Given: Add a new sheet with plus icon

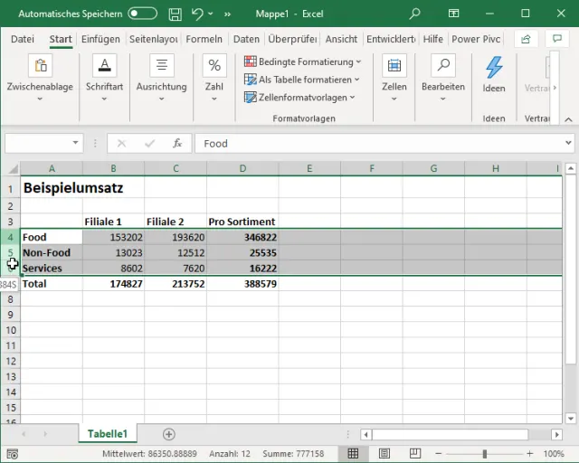Looking at the screenshot, I should (x=168, y=434).
